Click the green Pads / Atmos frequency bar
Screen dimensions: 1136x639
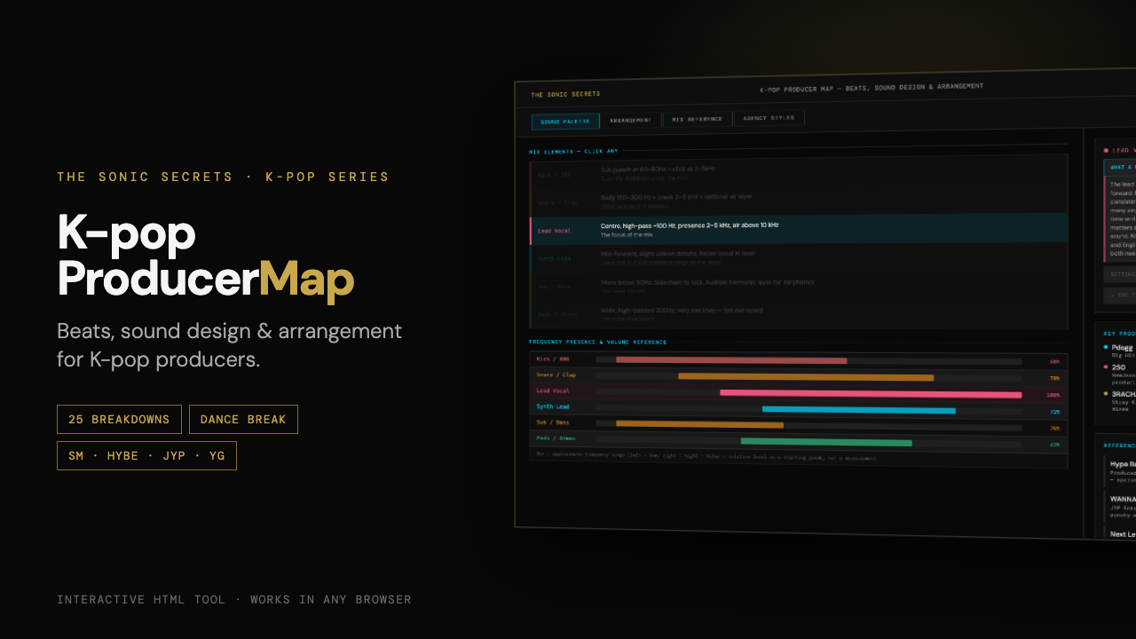(x=826, y=442)
